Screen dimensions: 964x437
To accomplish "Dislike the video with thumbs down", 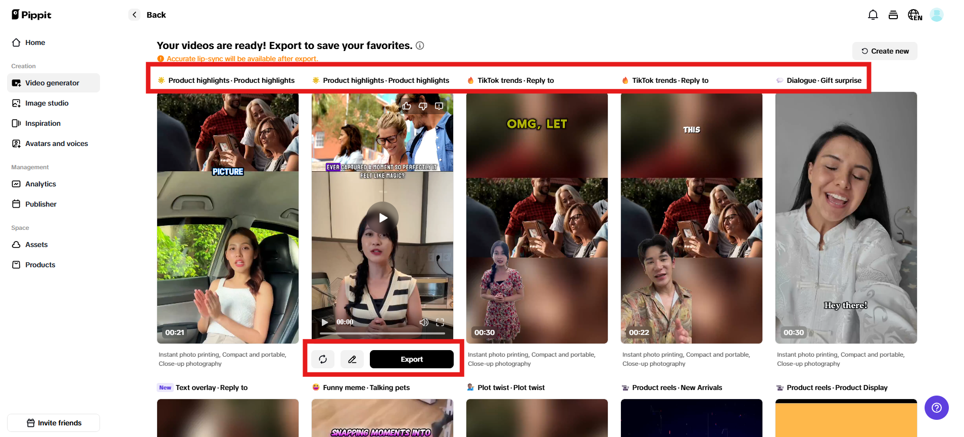I will (x=423, y=106).
